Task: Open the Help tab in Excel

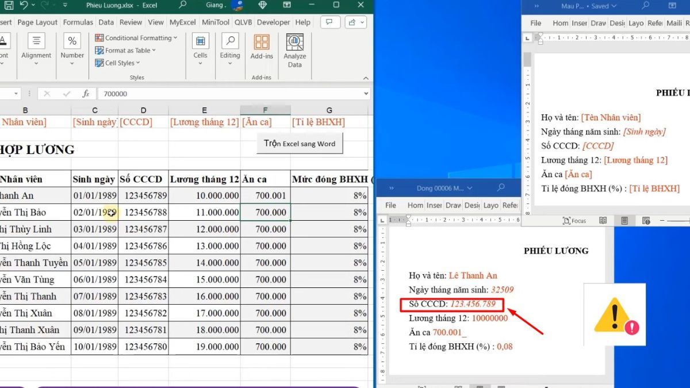Action: click(x=302, y=22)
